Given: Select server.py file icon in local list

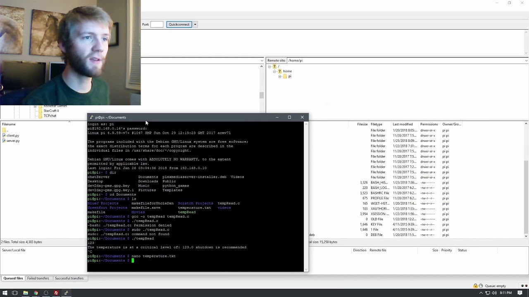Looking at the screenshot, I should 4,141.
